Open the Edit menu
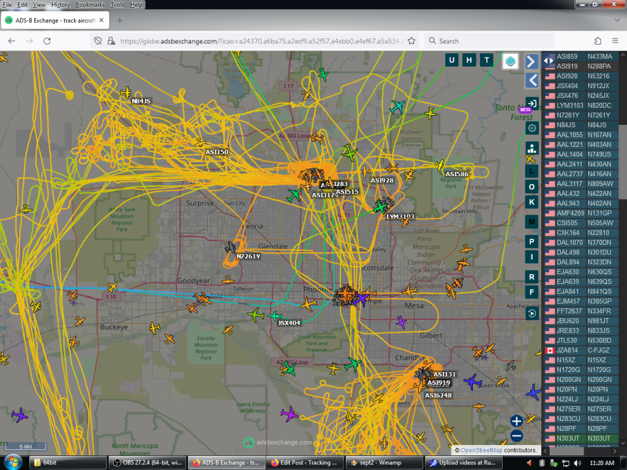The width and height of the screenshot is (627, 470). (23, 5)
